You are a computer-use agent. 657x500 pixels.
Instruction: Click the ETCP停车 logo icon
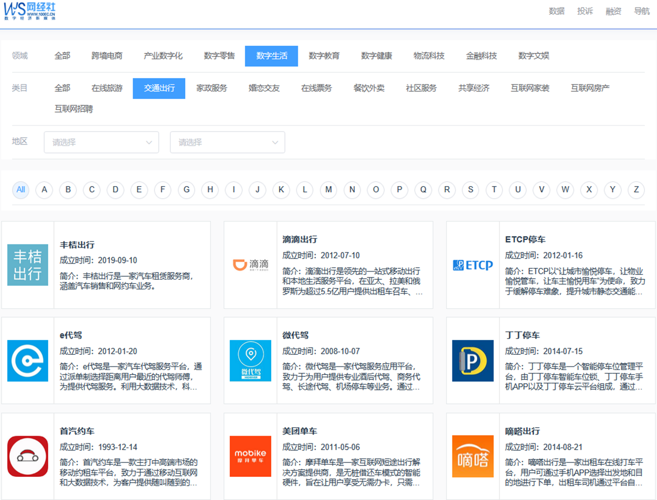(x=473, y=265)
